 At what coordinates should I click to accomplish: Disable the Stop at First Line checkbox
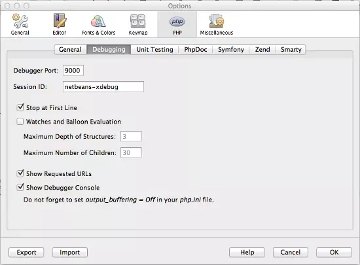20,107
